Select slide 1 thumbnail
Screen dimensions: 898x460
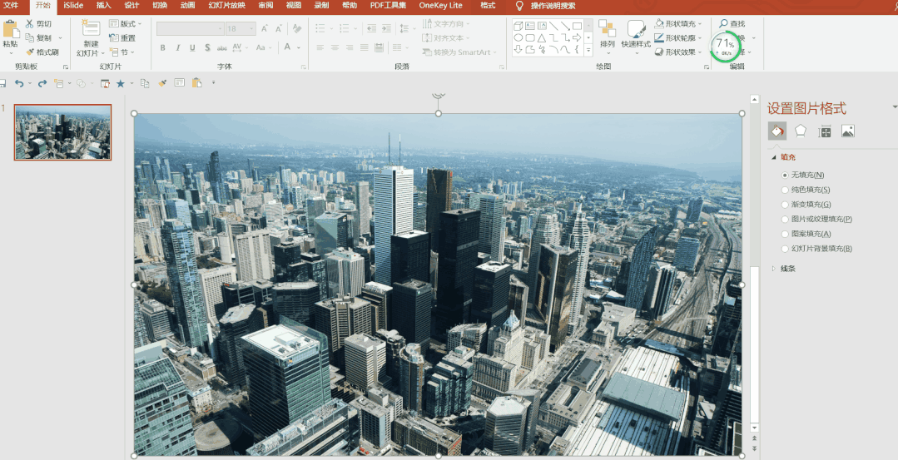[63, 132]
